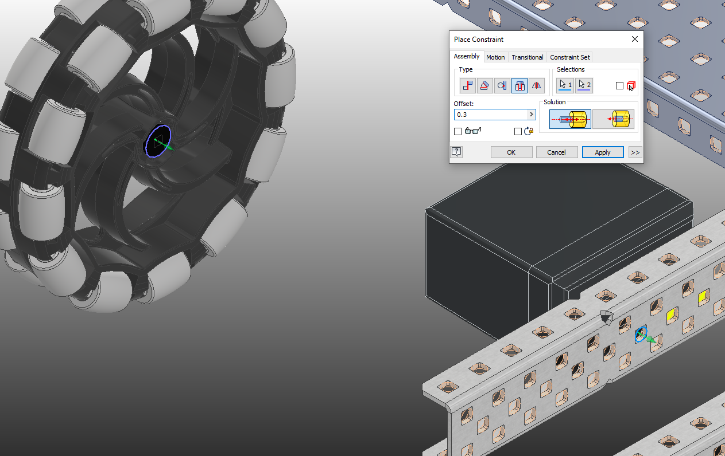The height and width of the screenshot is (456, 725).
Task: Enable the Pick Part First checkbox
Action: coord(619,86)
